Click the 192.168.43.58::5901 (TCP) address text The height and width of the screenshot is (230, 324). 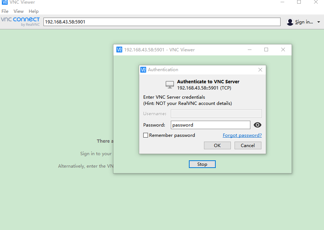coord(204,88)
